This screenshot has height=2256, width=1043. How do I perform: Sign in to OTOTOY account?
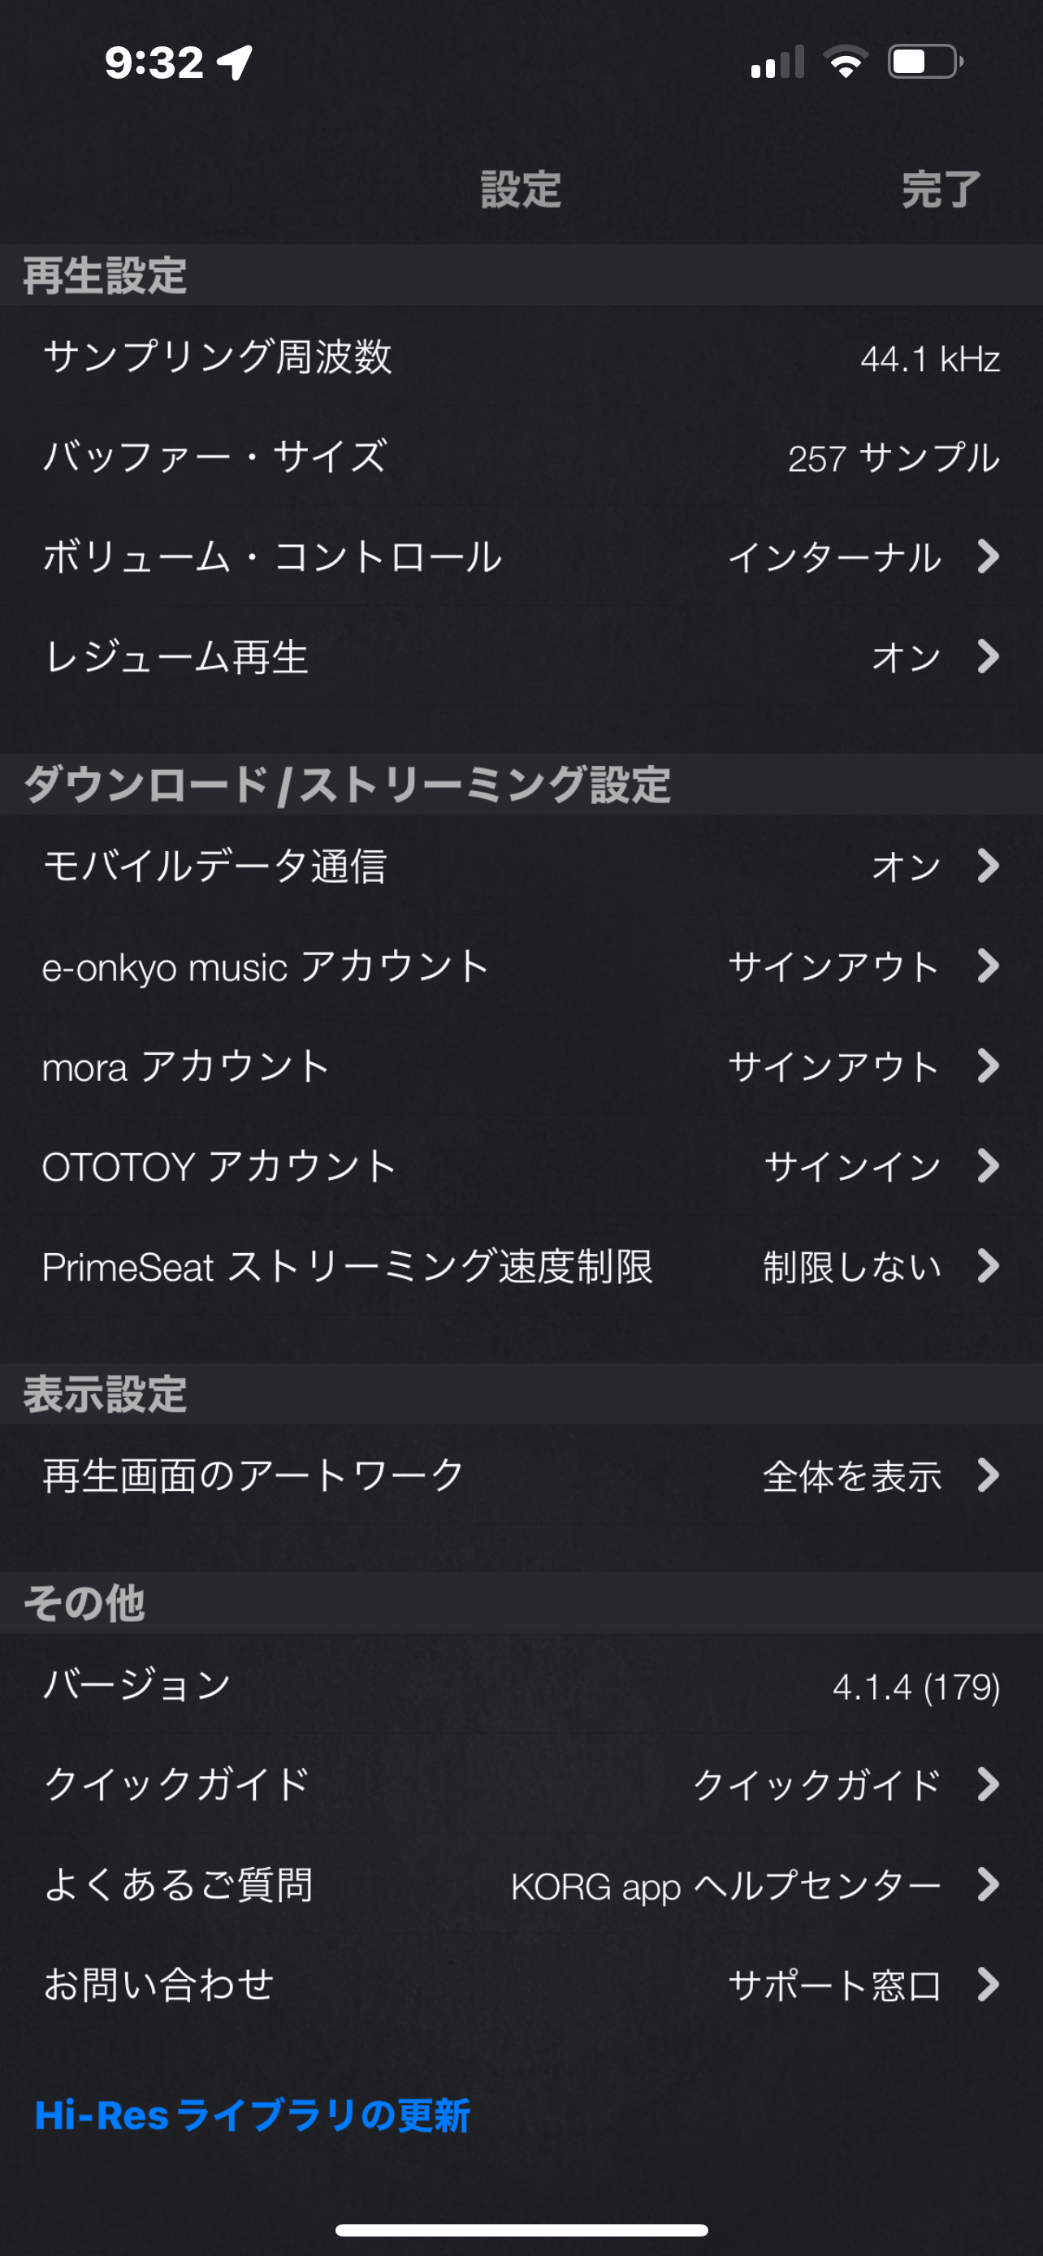point(852,1165)
